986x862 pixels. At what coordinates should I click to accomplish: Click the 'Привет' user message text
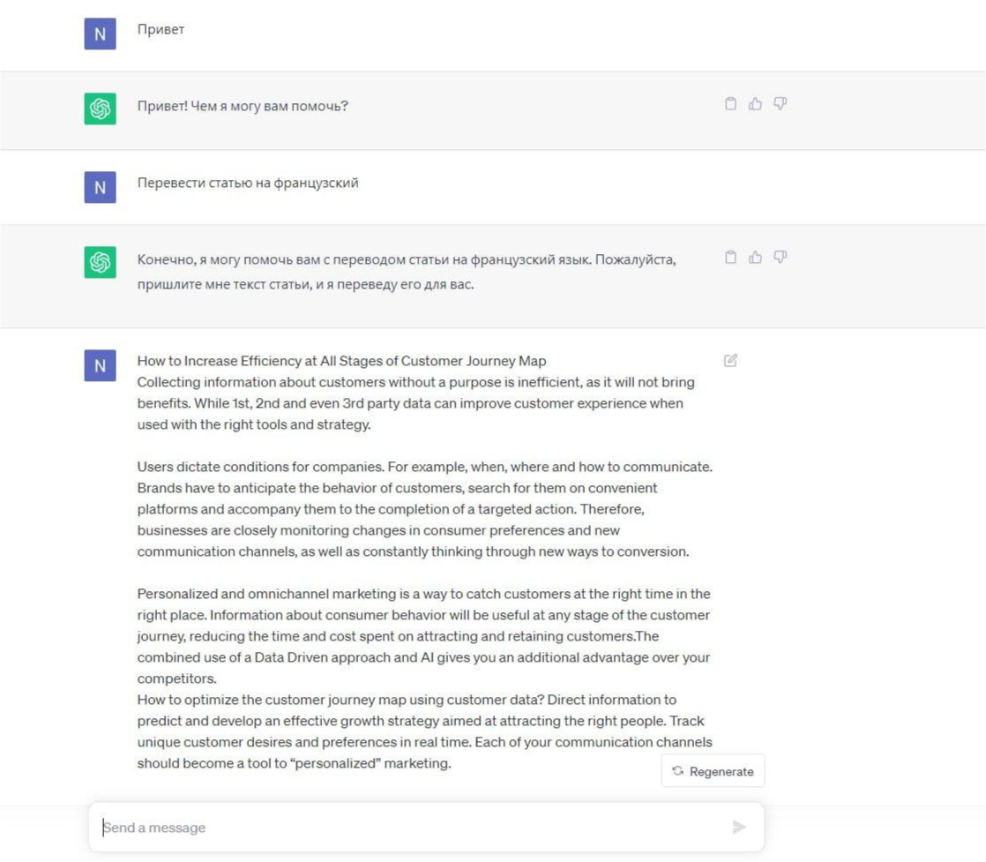click(161, 30)
